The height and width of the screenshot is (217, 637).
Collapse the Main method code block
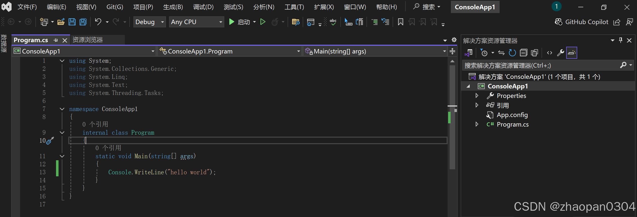[x=62, y=156]
